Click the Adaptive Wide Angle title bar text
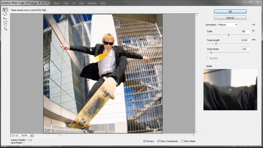The height and width of the screenshot is (148, 263). (25, 3)
